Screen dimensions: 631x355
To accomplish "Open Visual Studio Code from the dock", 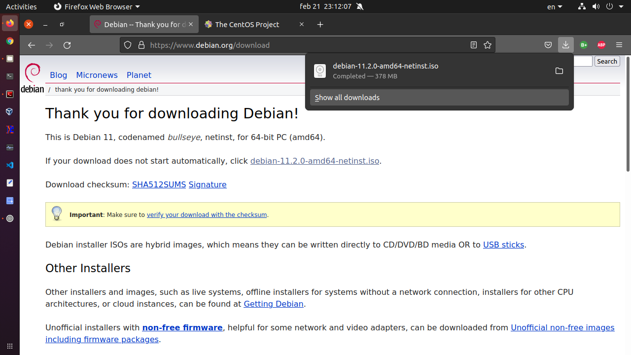I will pyautogui.click(x=9, y=165).
